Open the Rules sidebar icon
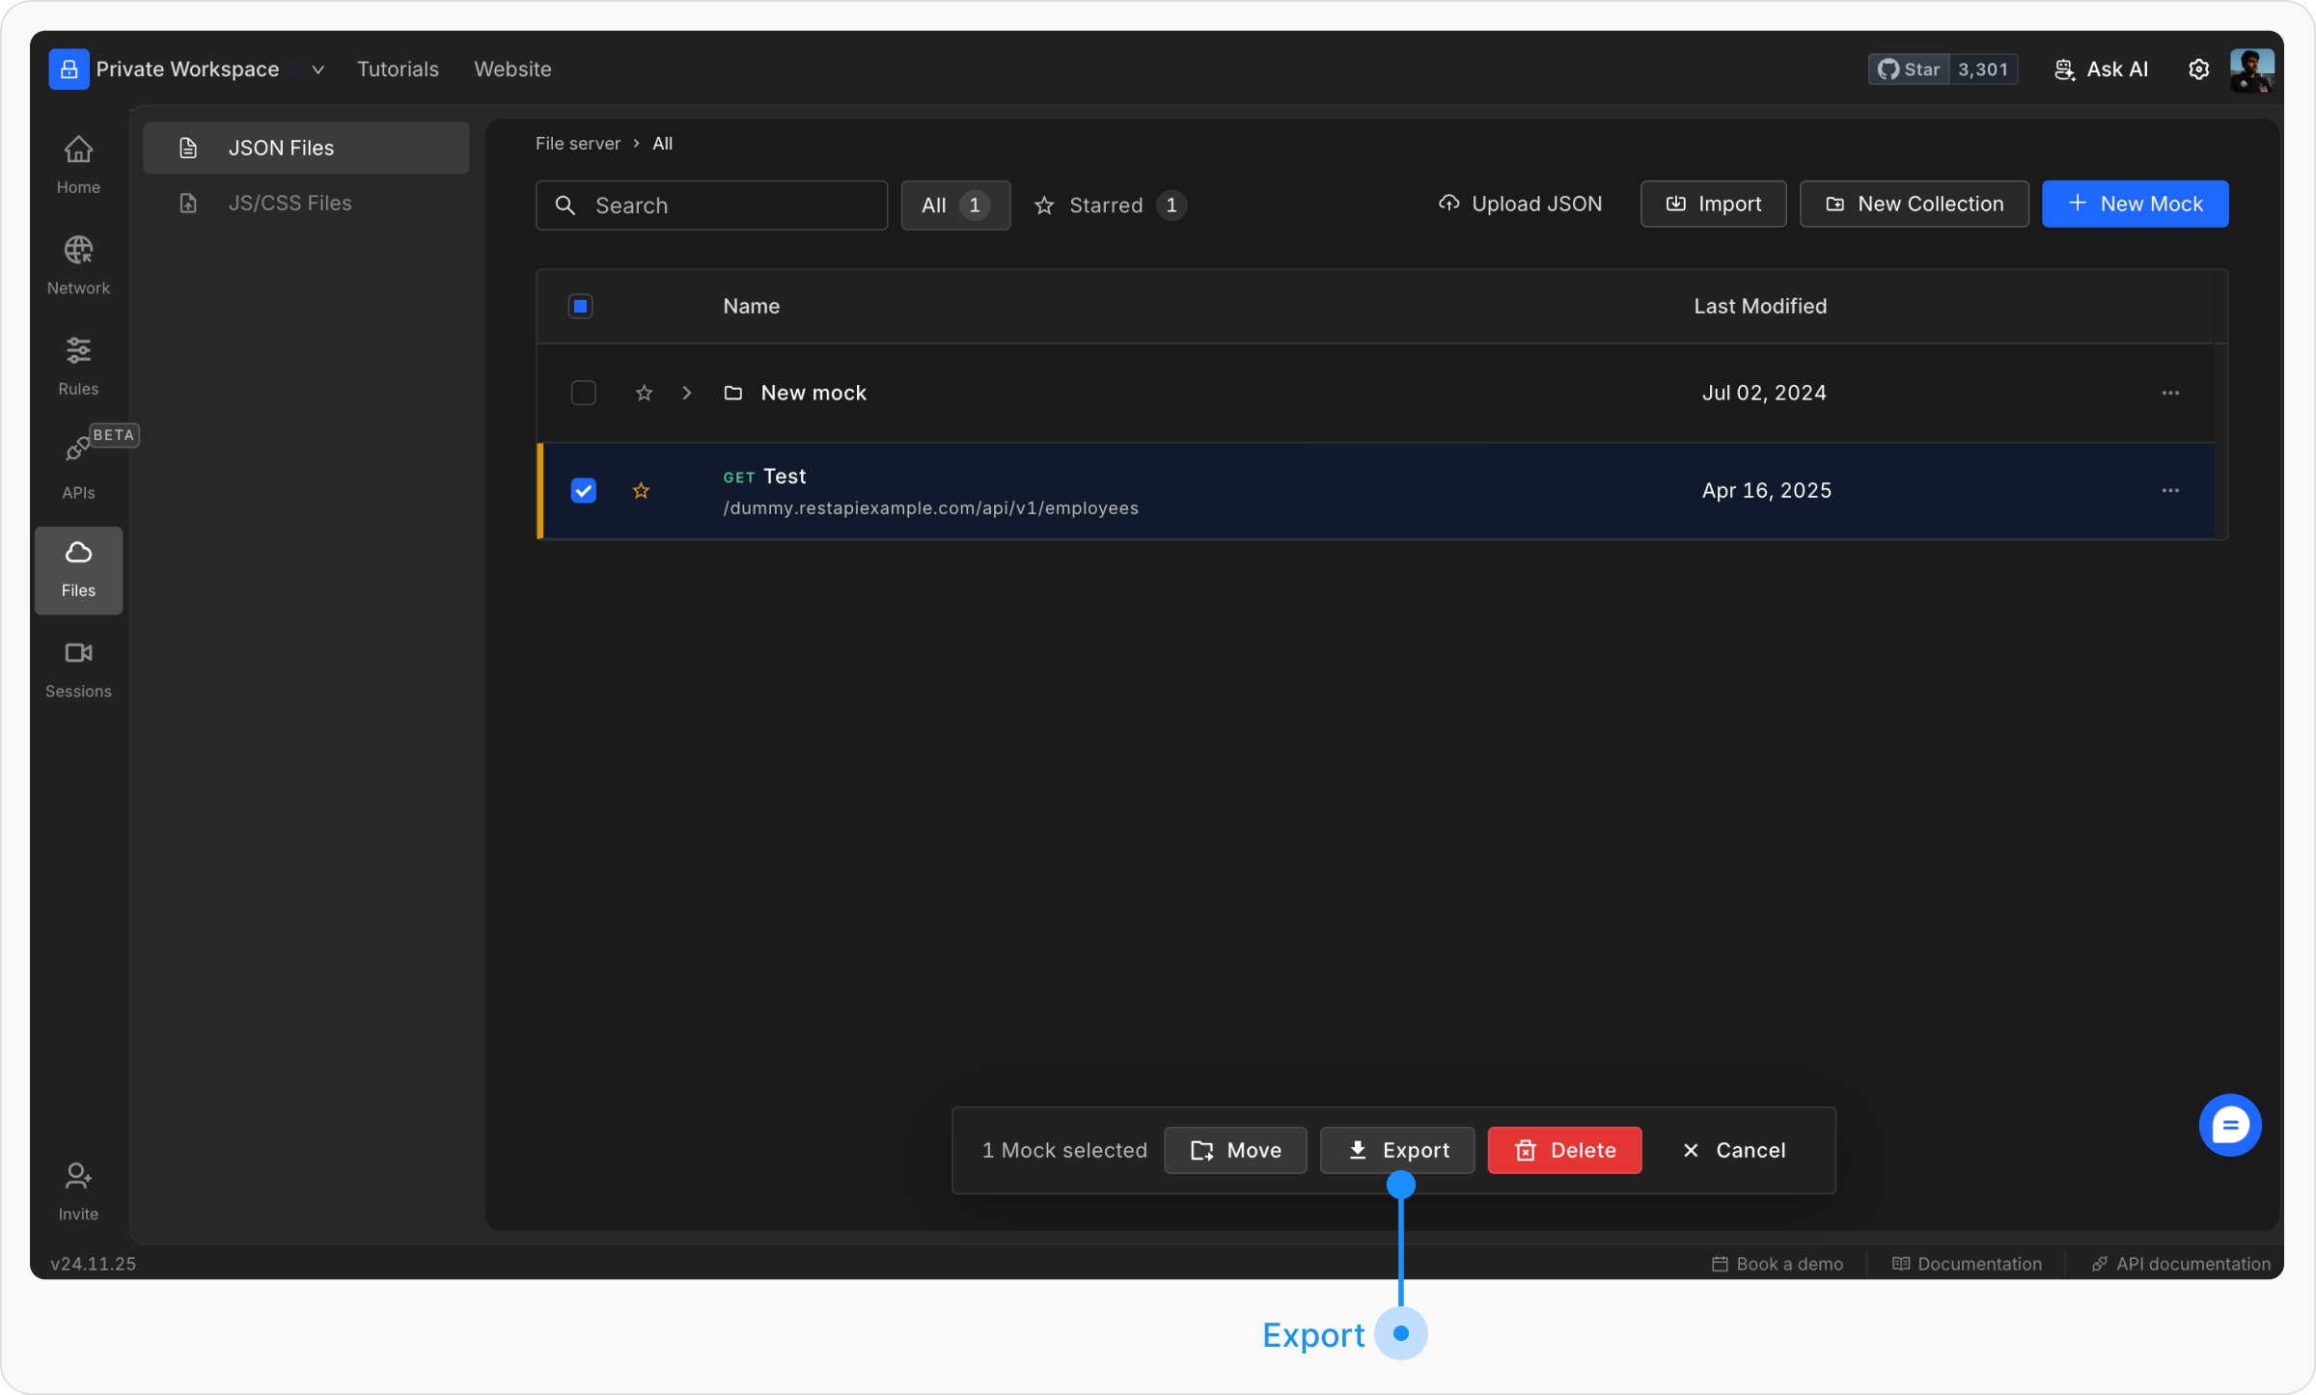This screenshot has height=1395, width=2316. click(78, 366)
